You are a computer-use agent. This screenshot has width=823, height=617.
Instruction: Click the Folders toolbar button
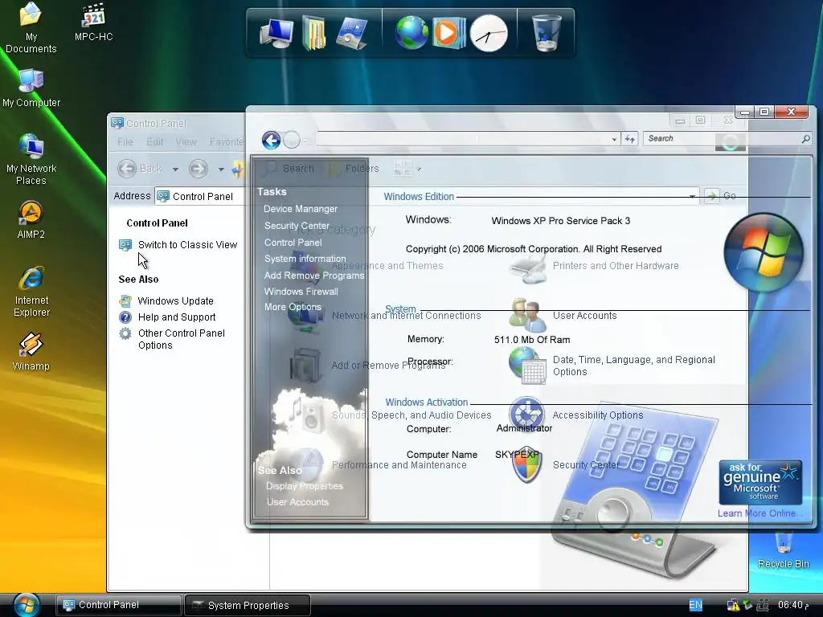click(x=354, y=169)
